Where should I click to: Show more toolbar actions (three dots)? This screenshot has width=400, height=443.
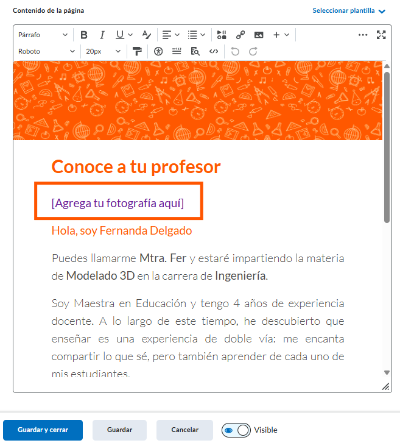[363, 35]
